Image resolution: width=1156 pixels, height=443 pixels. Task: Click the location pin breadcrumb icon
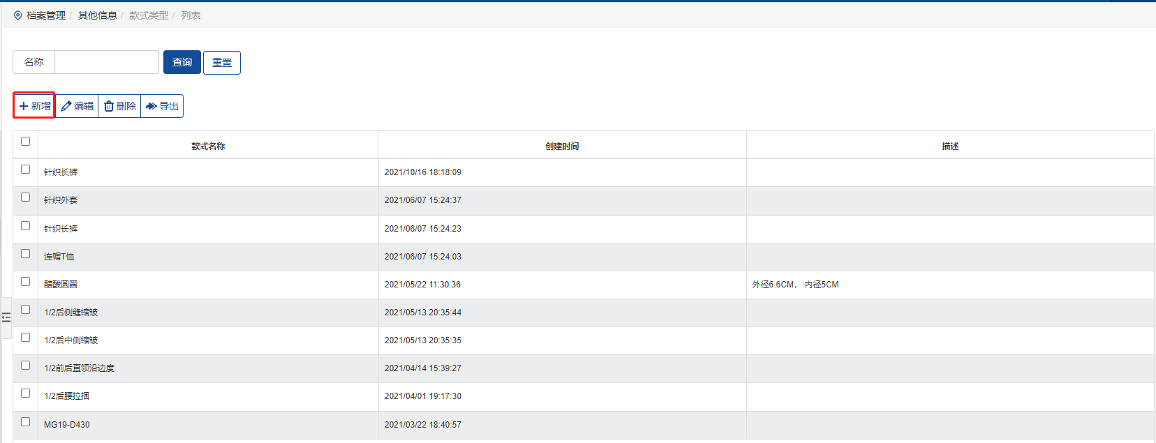click(18, 15)
